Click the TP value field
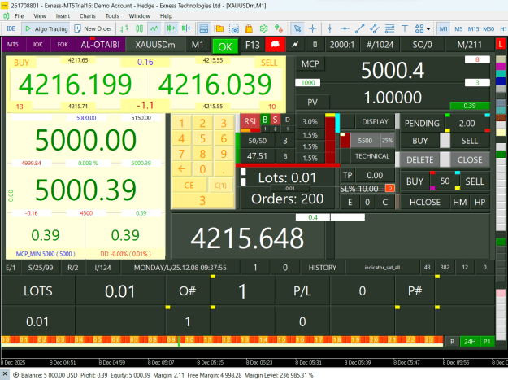This screenshot has height=380, width=508. point(375,176)
